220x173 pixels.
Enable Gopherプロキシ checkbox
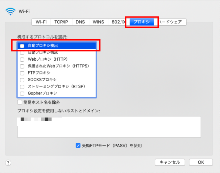coord(22,93)
